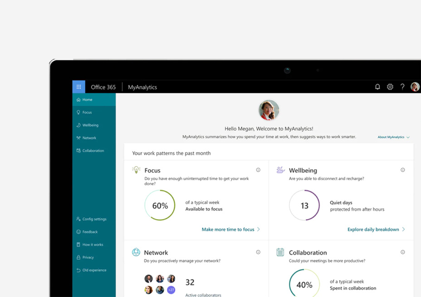
Task: Click the info icon on Wellbeing card
Action: tap(402, 170)
